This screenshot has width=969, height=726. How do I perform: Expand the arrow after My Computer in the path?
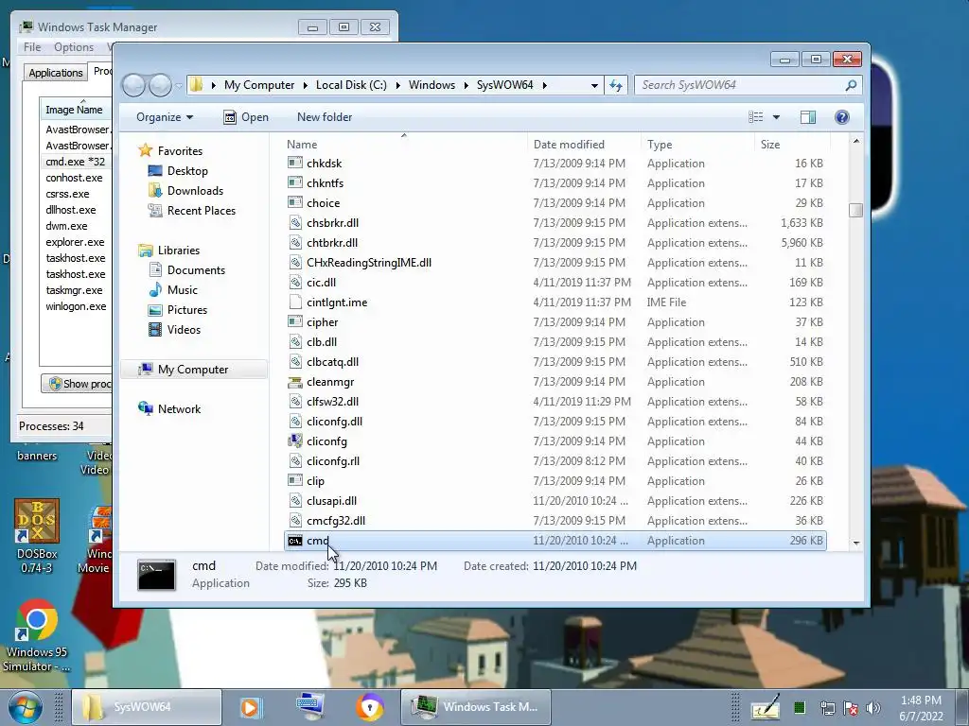(306, 85)
